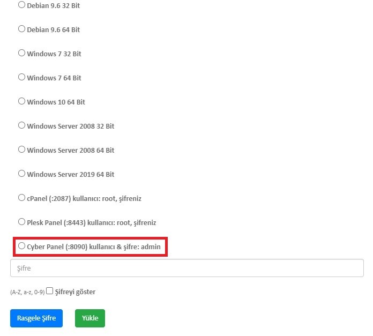Select Windows Server 2008 64 Bit
373x336 pixels.
pyautogui.click(x=21, y=150)
